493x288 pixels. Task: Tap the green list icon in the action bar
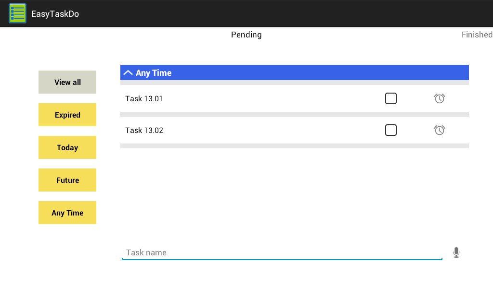tap(17, 13)
